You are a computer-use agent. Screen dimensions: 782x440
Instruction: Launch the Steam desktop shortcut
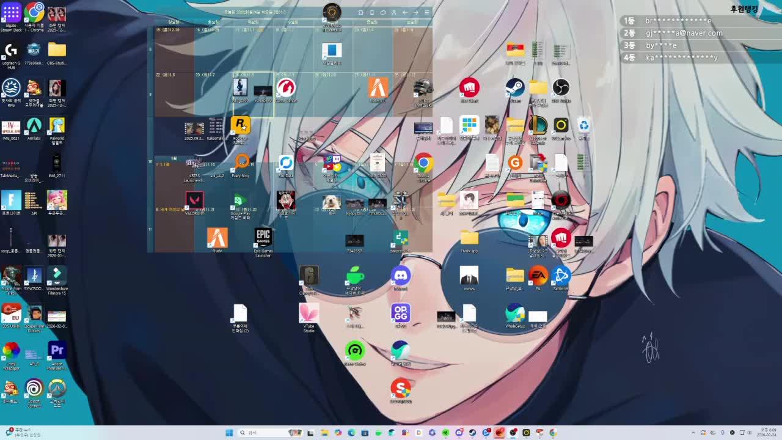(x=515, y=91)
